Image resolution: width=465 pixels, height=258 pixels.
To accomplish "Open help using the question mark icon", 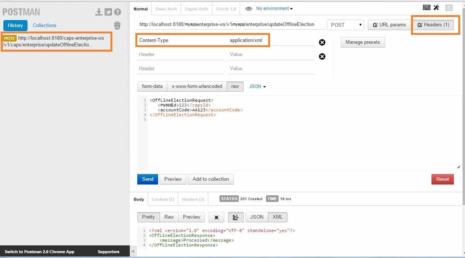I will (117, 12).
